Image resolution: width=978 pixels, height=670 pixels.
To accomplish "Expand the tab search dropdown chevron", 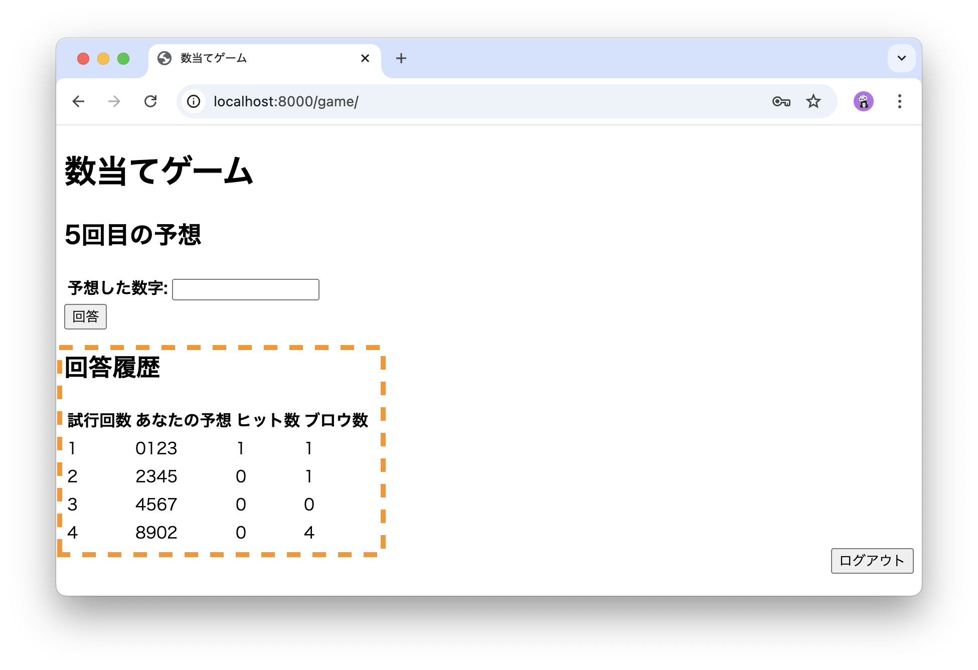I will point(901,58).
